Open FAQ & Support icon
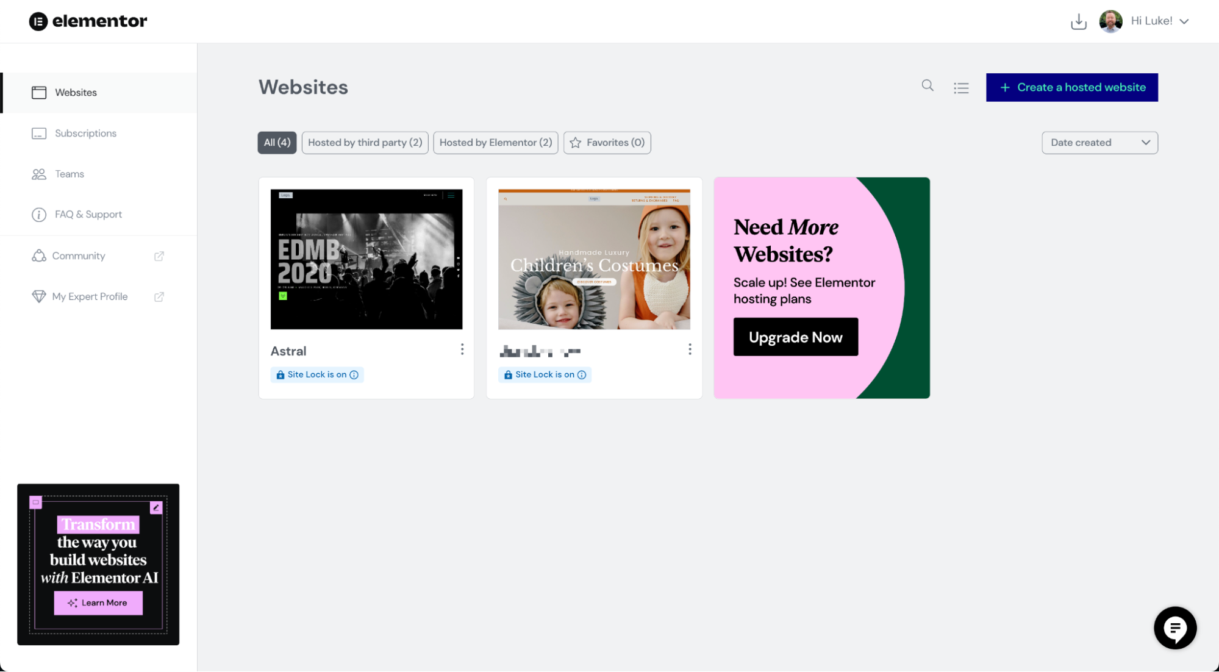This screenshot has height=672, width=1219. 38,215
